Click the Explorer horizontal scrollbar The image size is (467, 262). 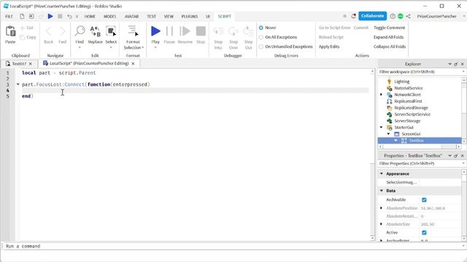(x=420, y=147)
